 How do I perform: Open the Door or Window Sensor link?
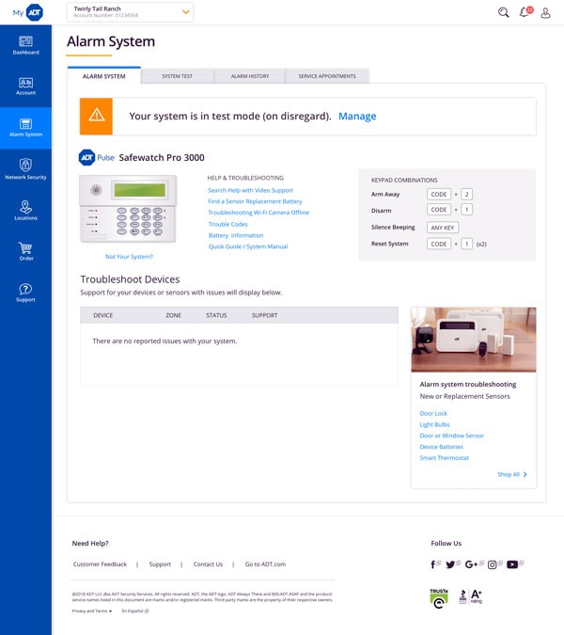(x=451, y=436)
